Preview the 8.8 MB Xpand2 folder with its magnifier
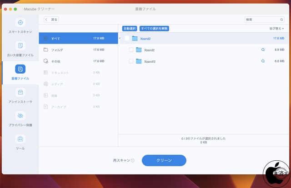 click(x=263, y=49)
